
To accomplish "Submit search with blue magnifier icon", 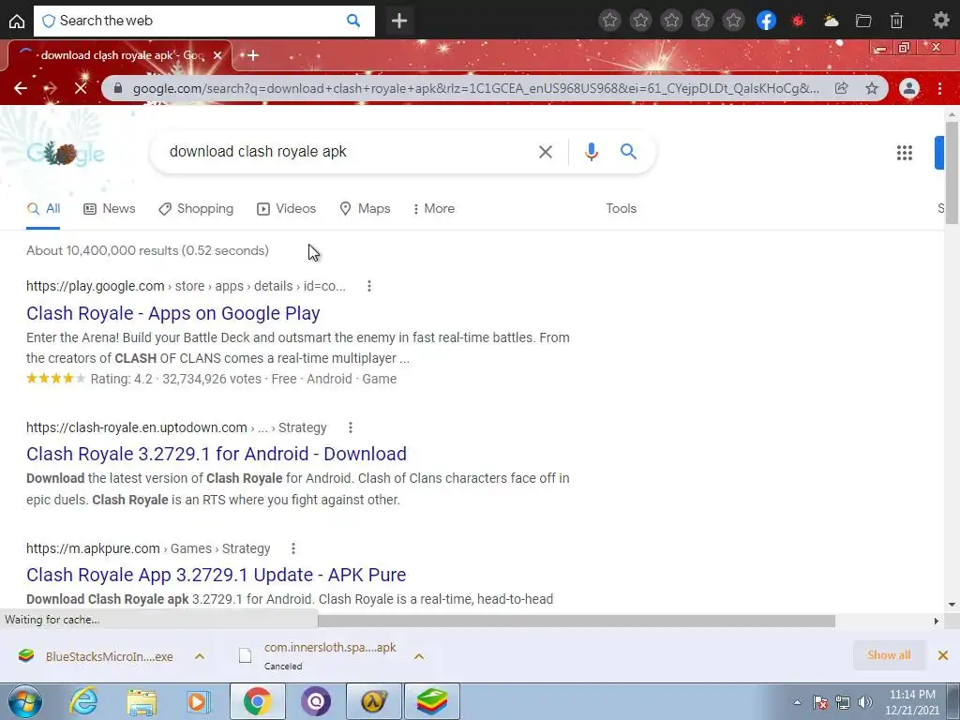I will click(628, 151).
